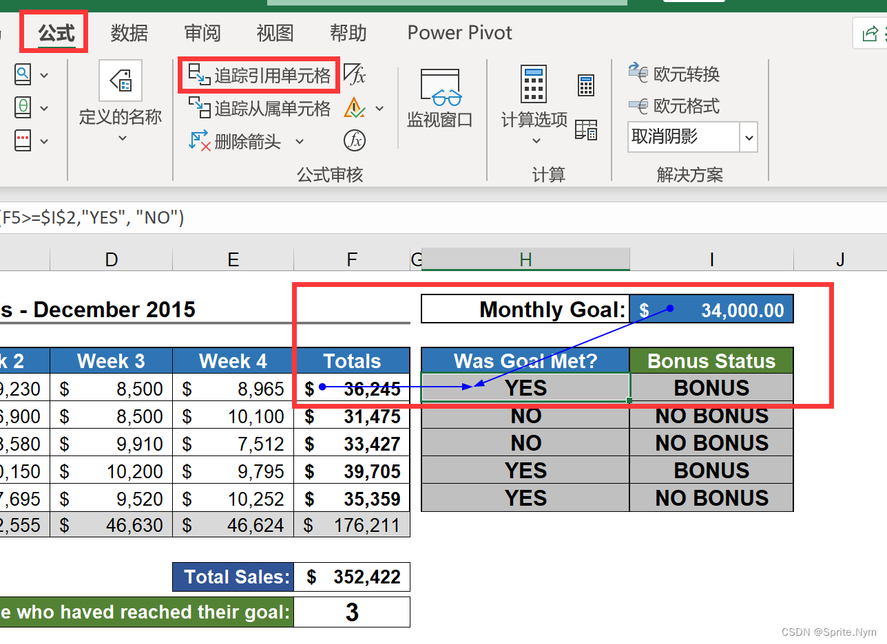The image size is (887, 644).
Task: Select the total cell 35,359
Action: click(352, 499)
